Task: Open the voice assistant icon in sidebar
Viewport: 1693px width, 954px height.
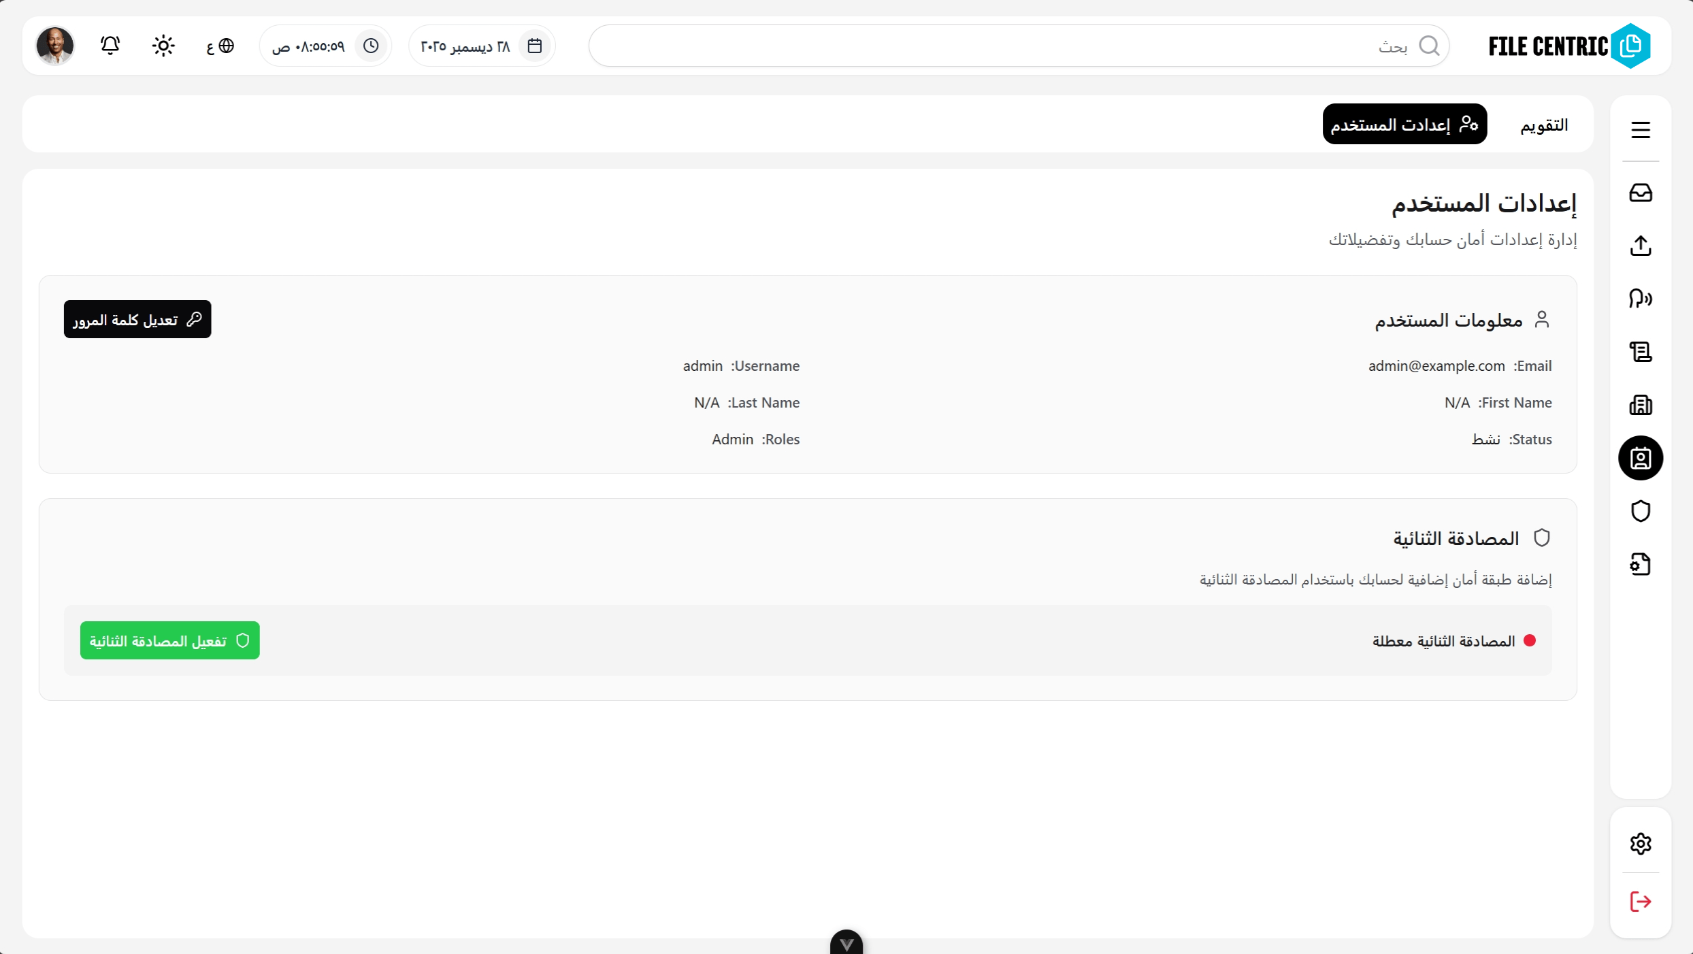Action: click(1640, 299)
